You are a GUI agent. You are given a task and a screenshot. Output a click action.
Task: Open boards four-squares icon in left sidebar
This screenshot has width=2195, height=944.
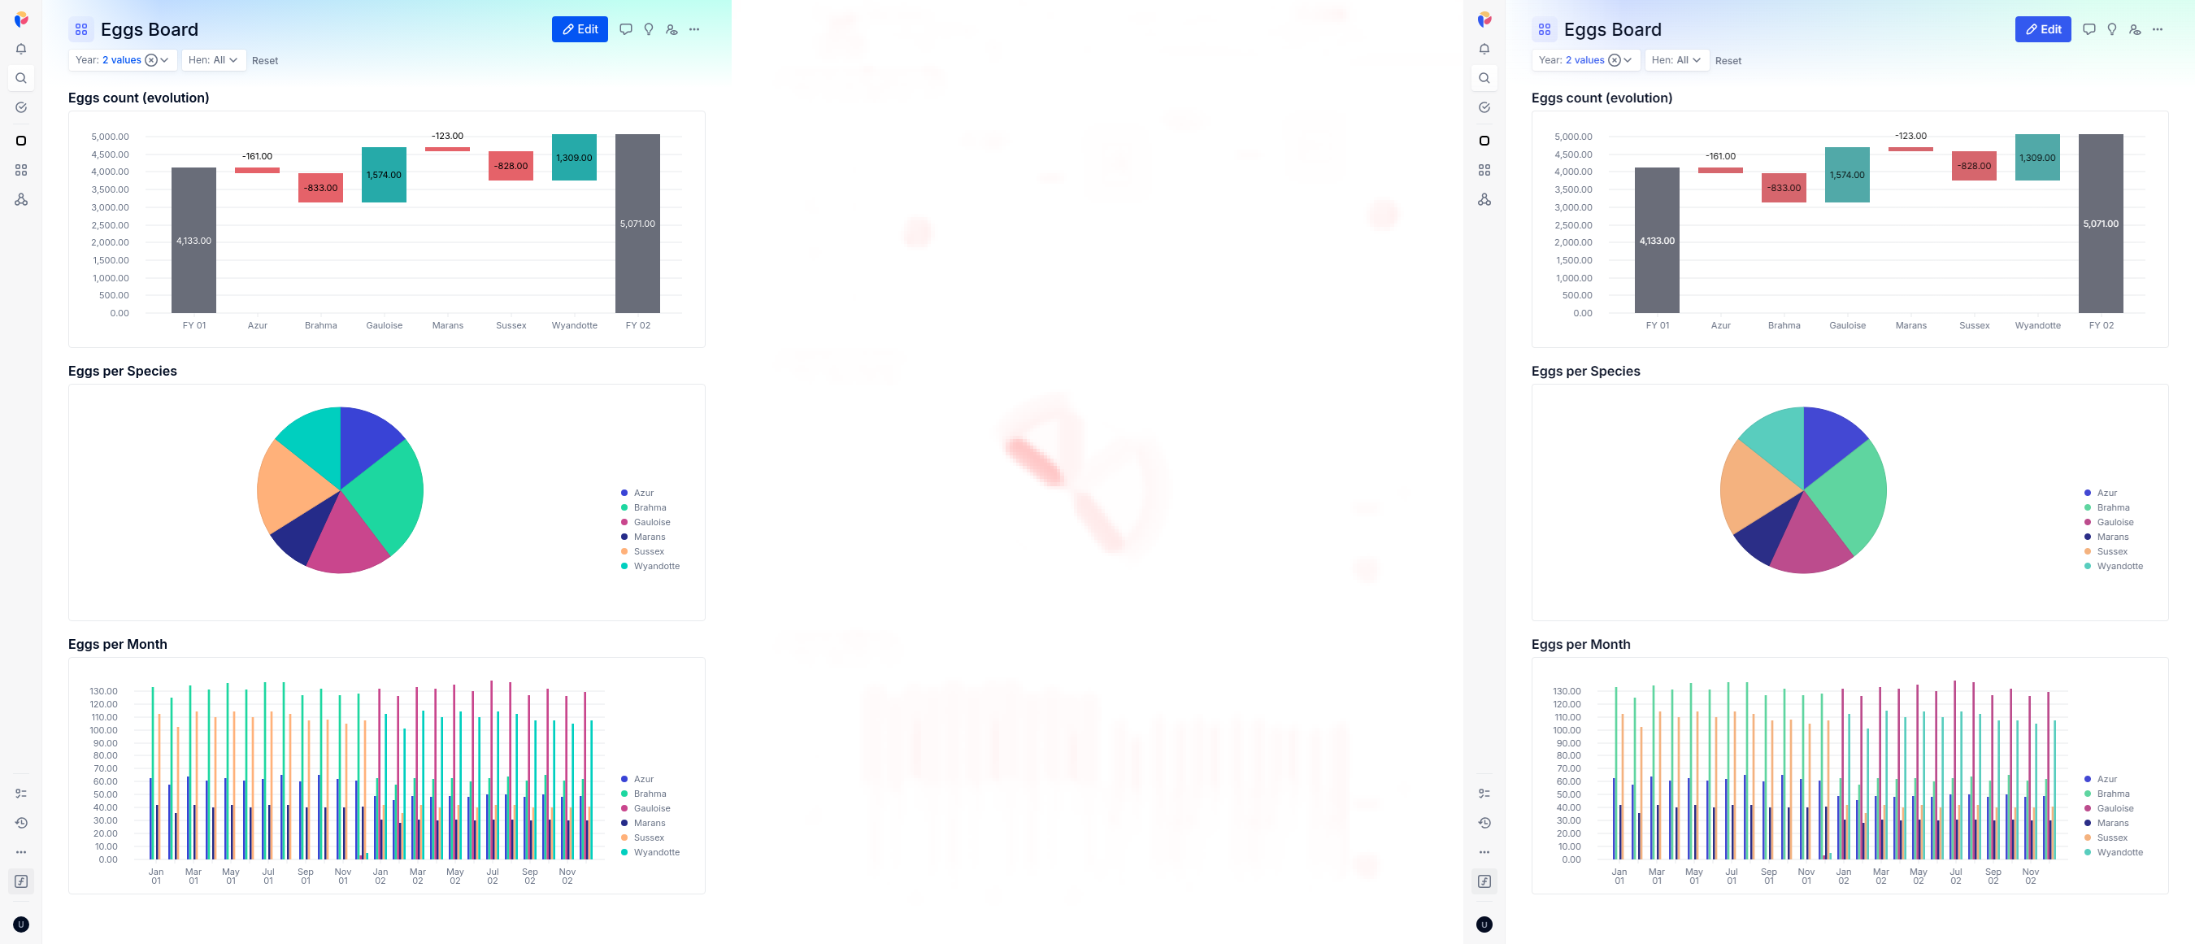point(21,170)
